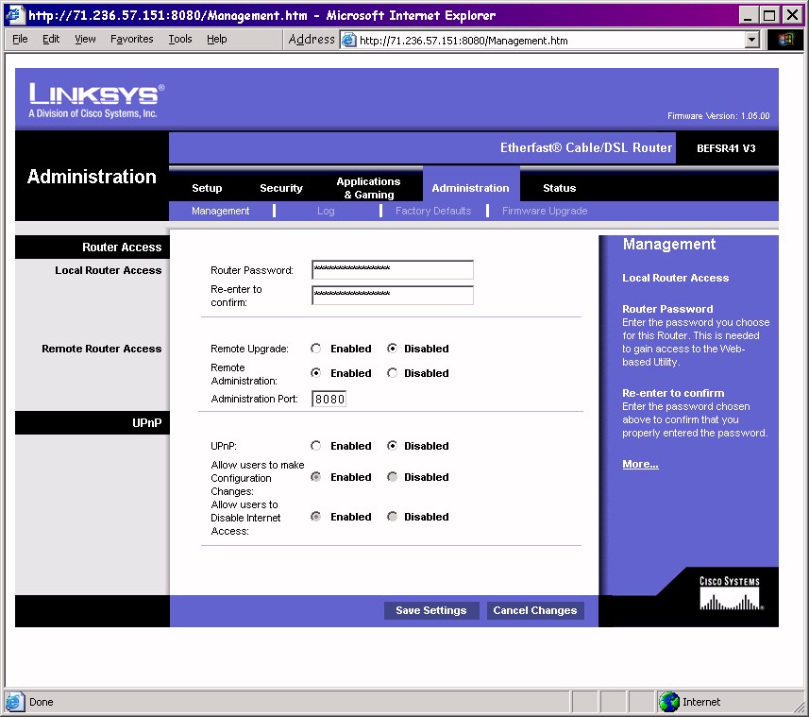This screenshot has height=717, width=809.
Task: Click the Management help panel heading
Action: [669, 244]
